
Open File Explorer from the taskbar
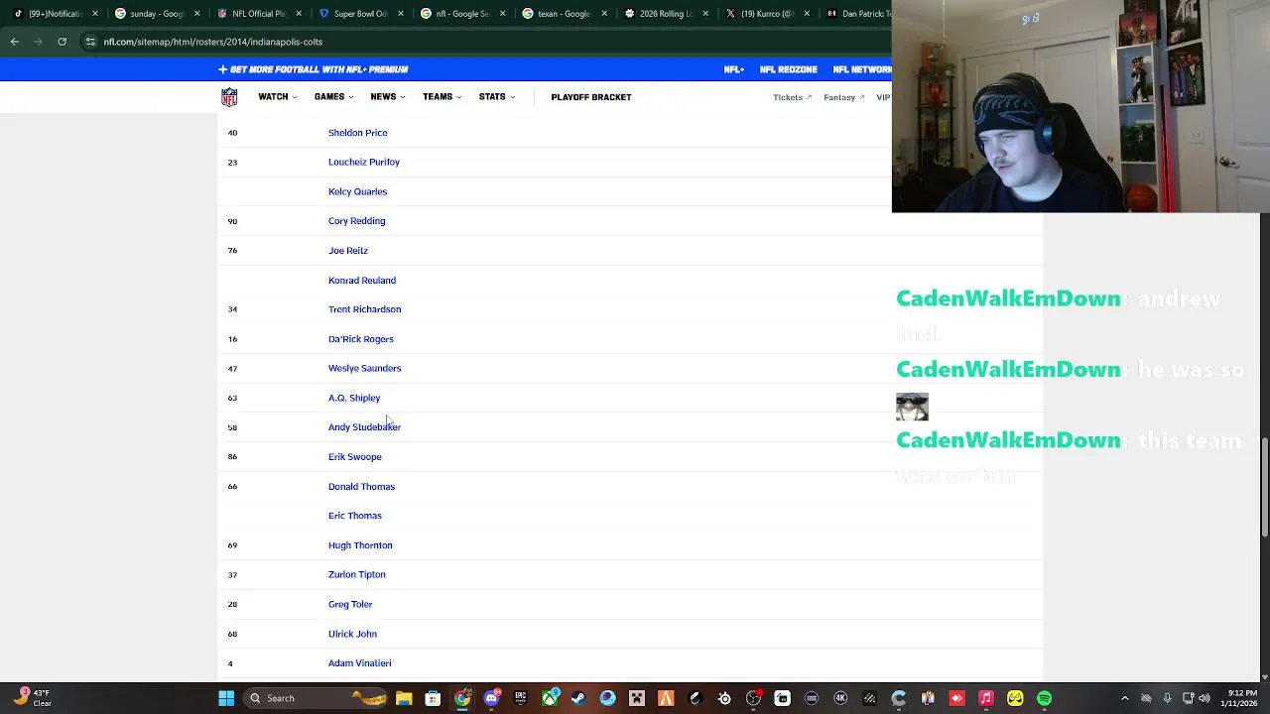404,698
